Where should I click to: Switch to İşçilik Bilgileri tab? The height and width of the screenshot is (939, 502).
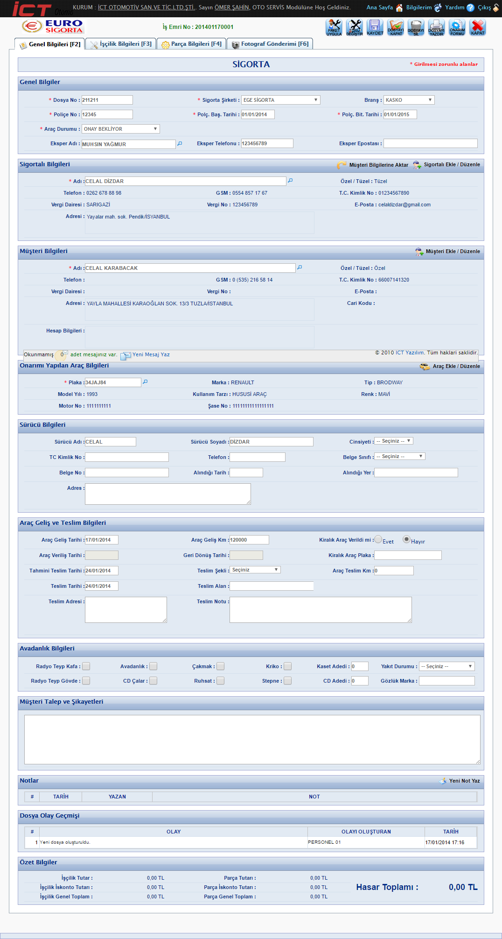click(121, 44)
